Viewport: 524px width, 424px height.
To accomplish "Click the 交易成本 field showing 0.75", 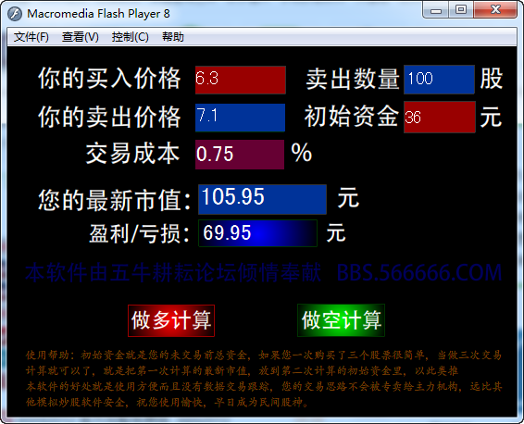I will pyautogui.click(x=240, y=155).
